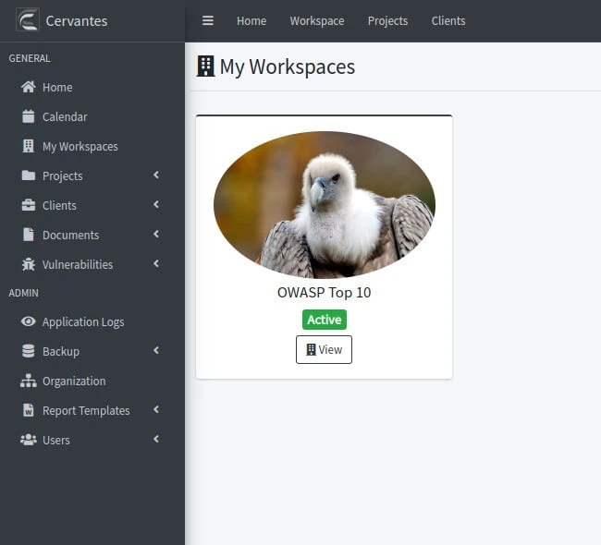Expand the Documents submenu chevron
This screenshot has width=601, height=545.
[x=156, y=235]
